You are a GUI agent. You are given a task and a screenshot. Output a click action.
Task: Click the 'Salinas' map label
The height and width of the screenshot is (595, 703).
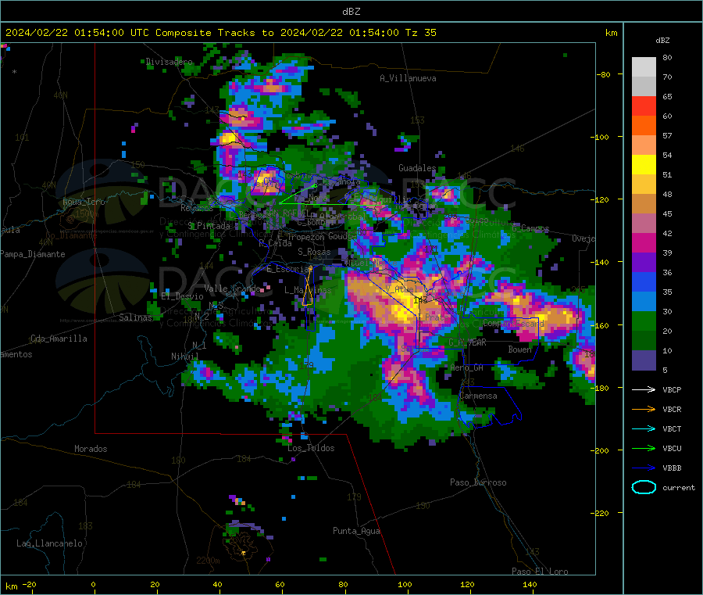[x=135, y=317]
